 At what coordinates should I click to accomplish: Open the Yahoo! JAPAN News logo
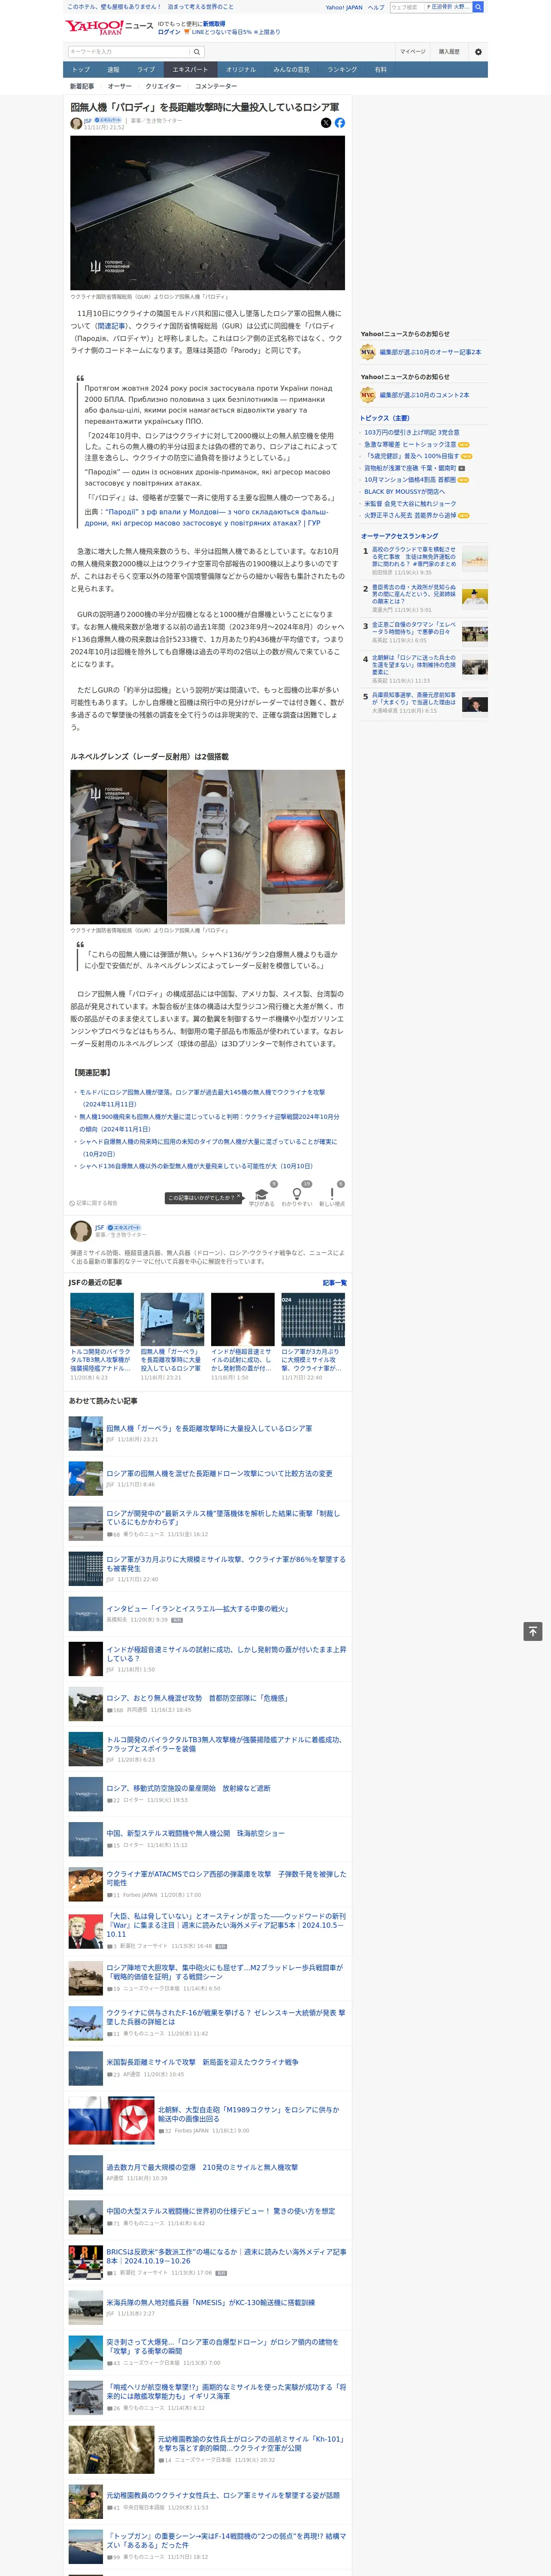click(110, 28)
